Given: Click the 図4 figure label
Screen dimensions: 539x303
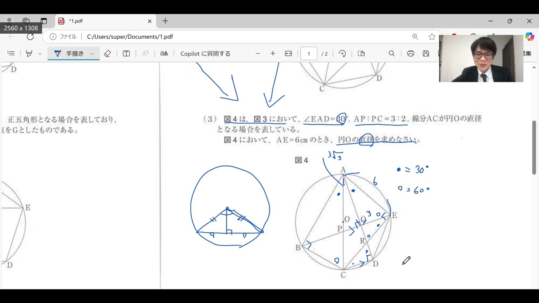Looking at the screenshot, I should point(302,160).
